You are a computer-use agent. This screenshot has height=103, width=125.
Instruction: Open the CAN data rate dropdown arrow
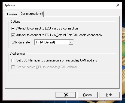71,42
